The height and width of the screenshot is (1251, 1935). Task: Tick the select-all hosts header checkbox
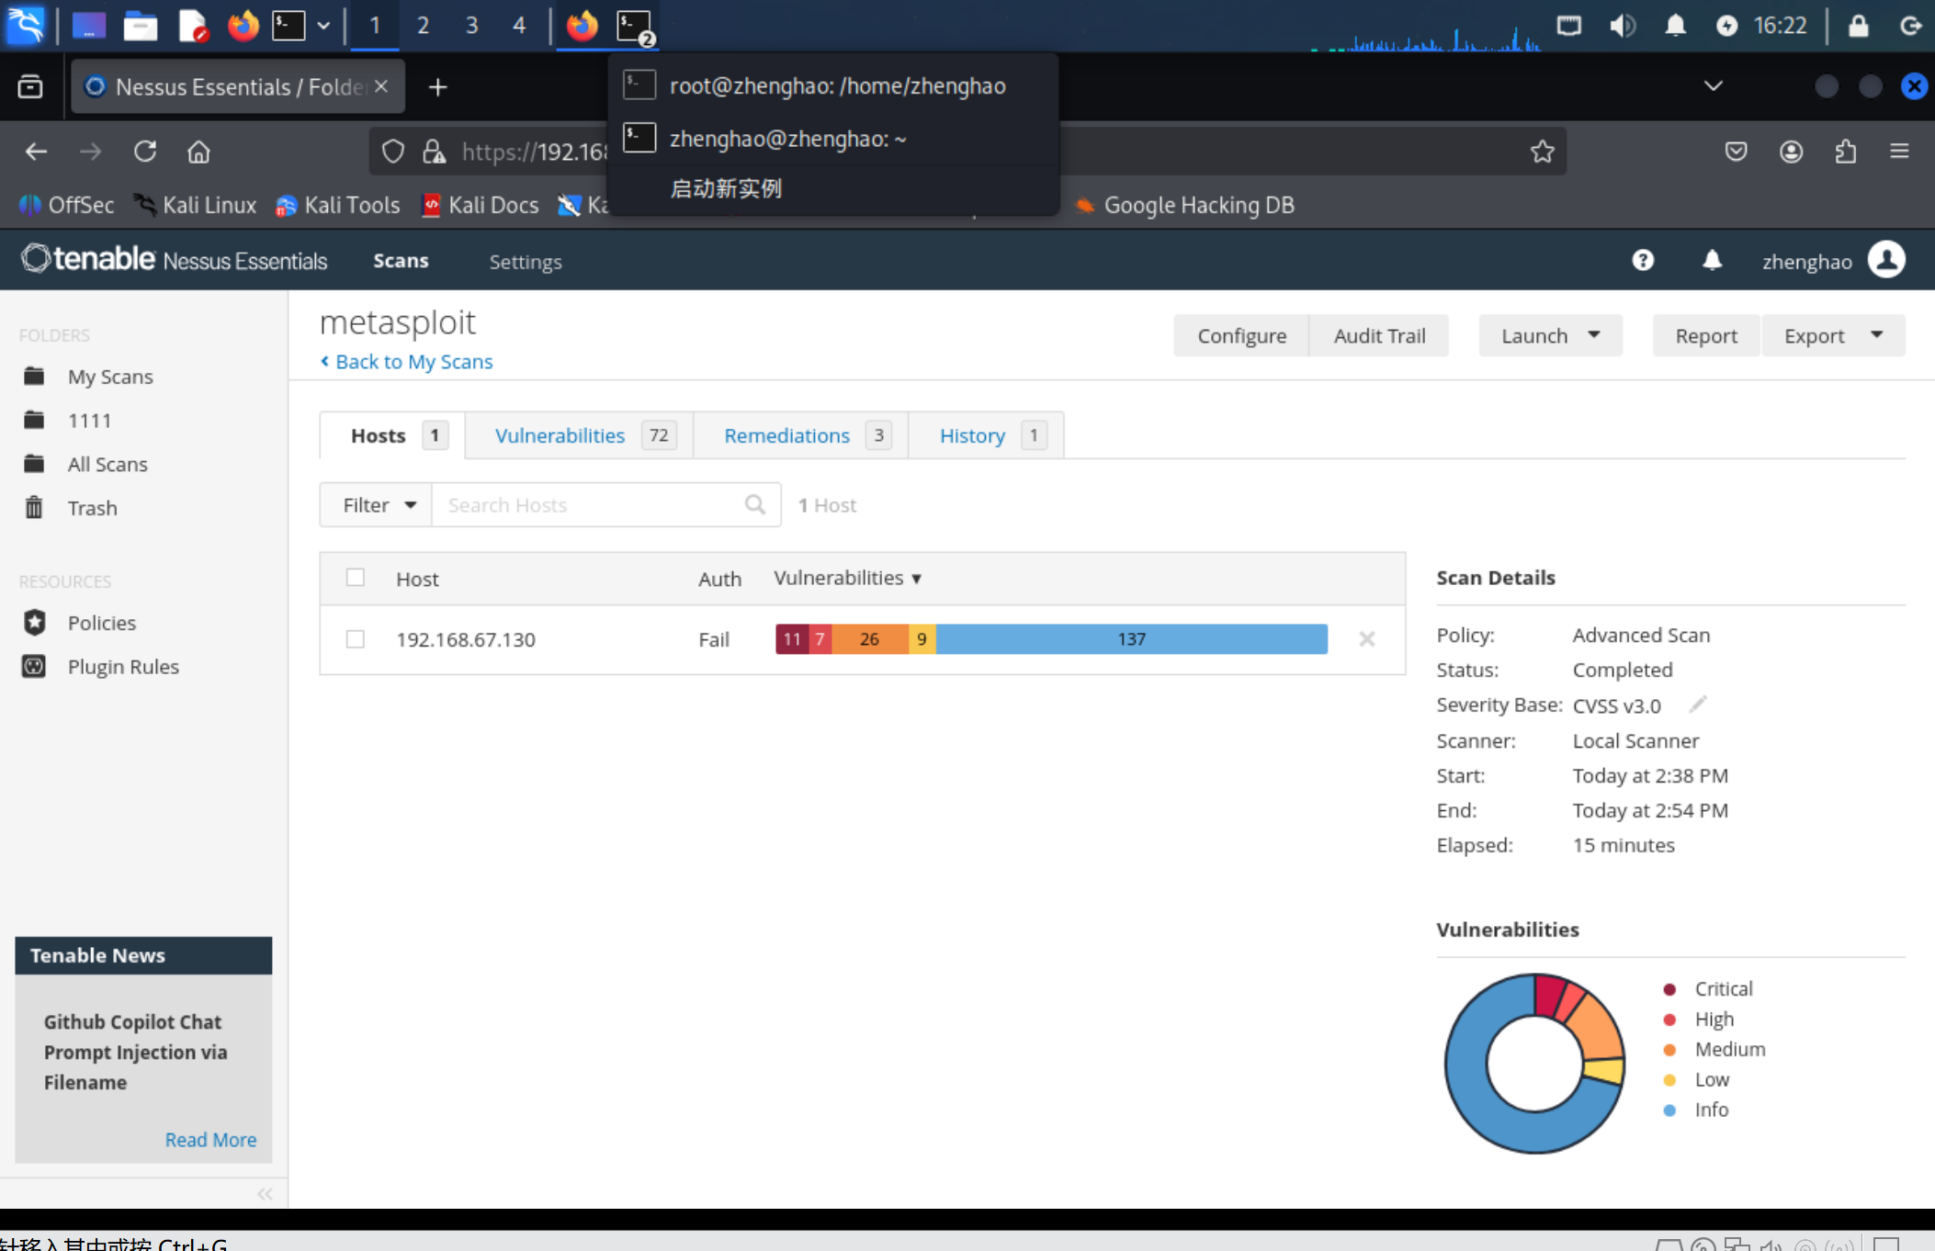click(356, 578)
